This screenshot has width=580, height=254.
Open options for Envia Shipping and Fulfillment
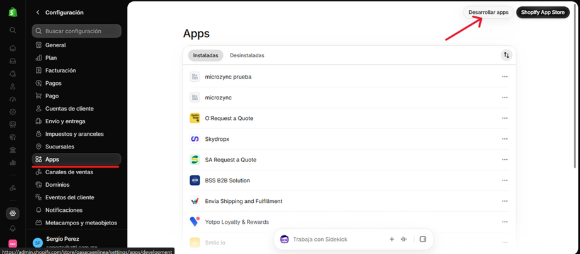[504, 201]
